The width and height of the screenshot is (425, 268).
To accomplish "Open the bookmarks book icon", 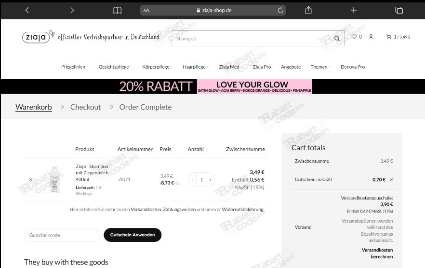I will click(117, 10).
